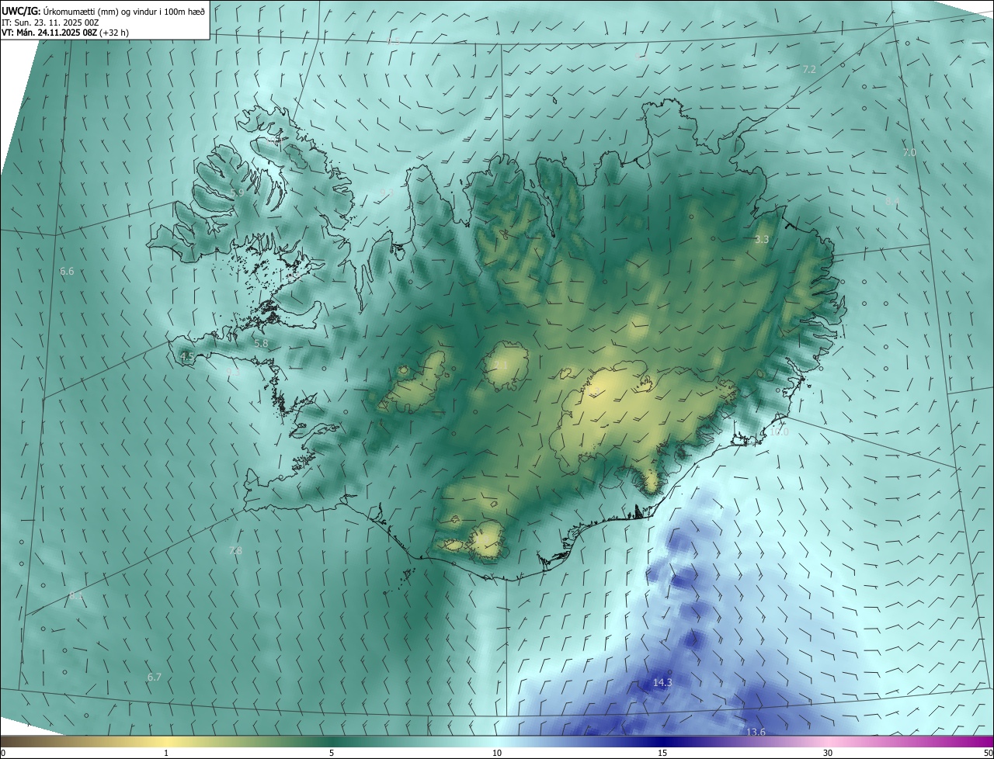Click the 6.7 value label on the map
The width and height of the screenshot is (994, 759).
[155, 678]
